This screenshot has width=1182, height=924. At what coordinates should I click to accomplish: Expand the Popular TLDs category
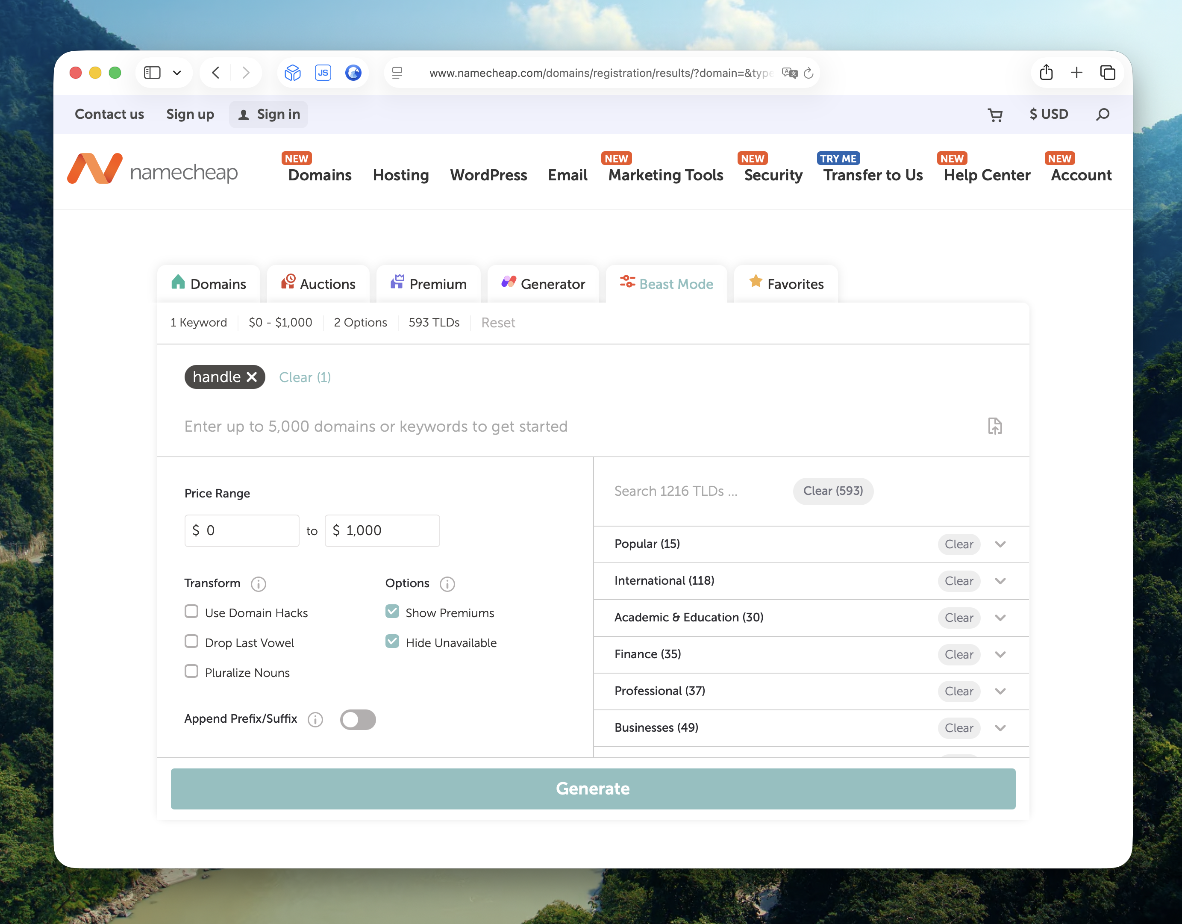[x=1000, y=544]
